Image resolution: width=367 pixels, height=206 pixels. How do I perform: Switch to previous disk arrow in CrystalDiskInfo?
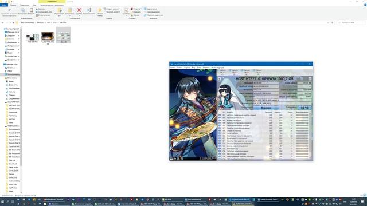click(x=219, y=79)
